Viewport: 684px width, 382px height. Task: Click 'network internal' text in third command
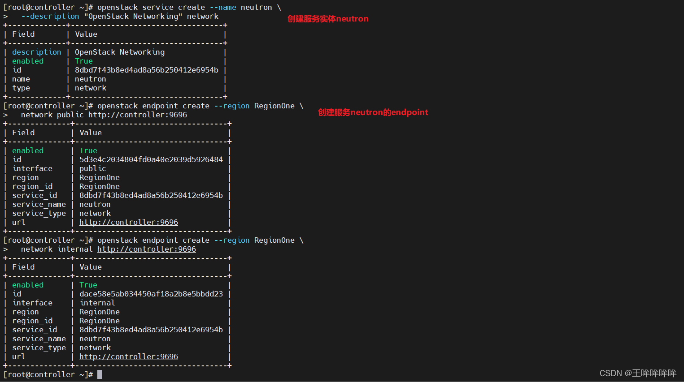57,249
